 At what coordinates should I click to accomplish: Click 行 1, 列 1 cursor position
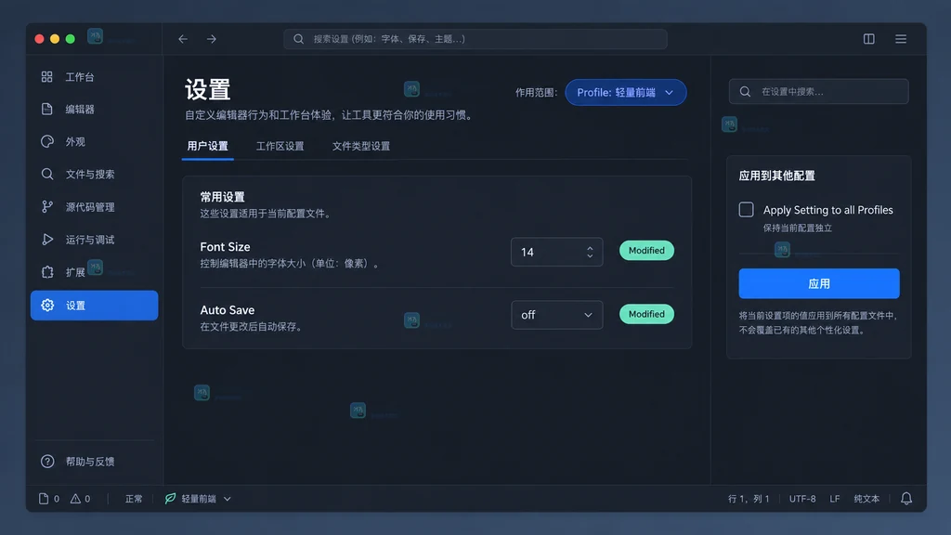[749, 499]
